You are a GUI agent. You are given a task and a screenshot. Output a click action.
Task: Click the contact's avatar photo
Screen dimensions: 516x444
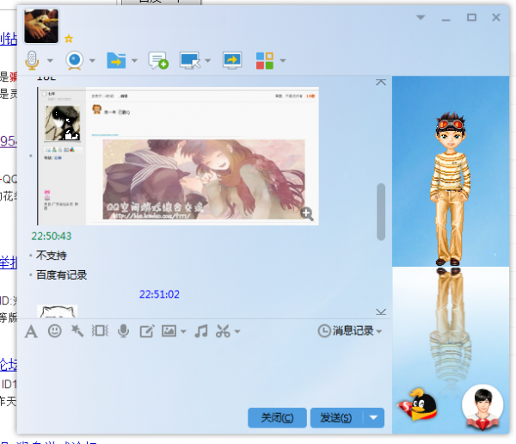[41, 26]
